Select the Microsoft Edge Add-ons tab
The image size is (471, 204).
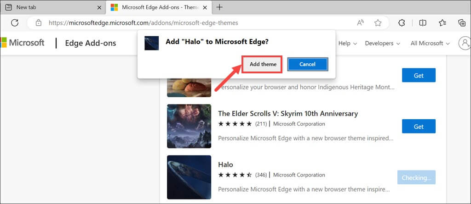coord(159,7)
